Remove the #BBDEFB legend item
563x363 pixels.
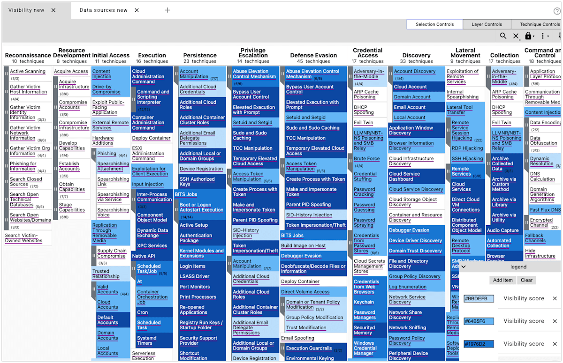pyautogui.click(x=555, y=298)
